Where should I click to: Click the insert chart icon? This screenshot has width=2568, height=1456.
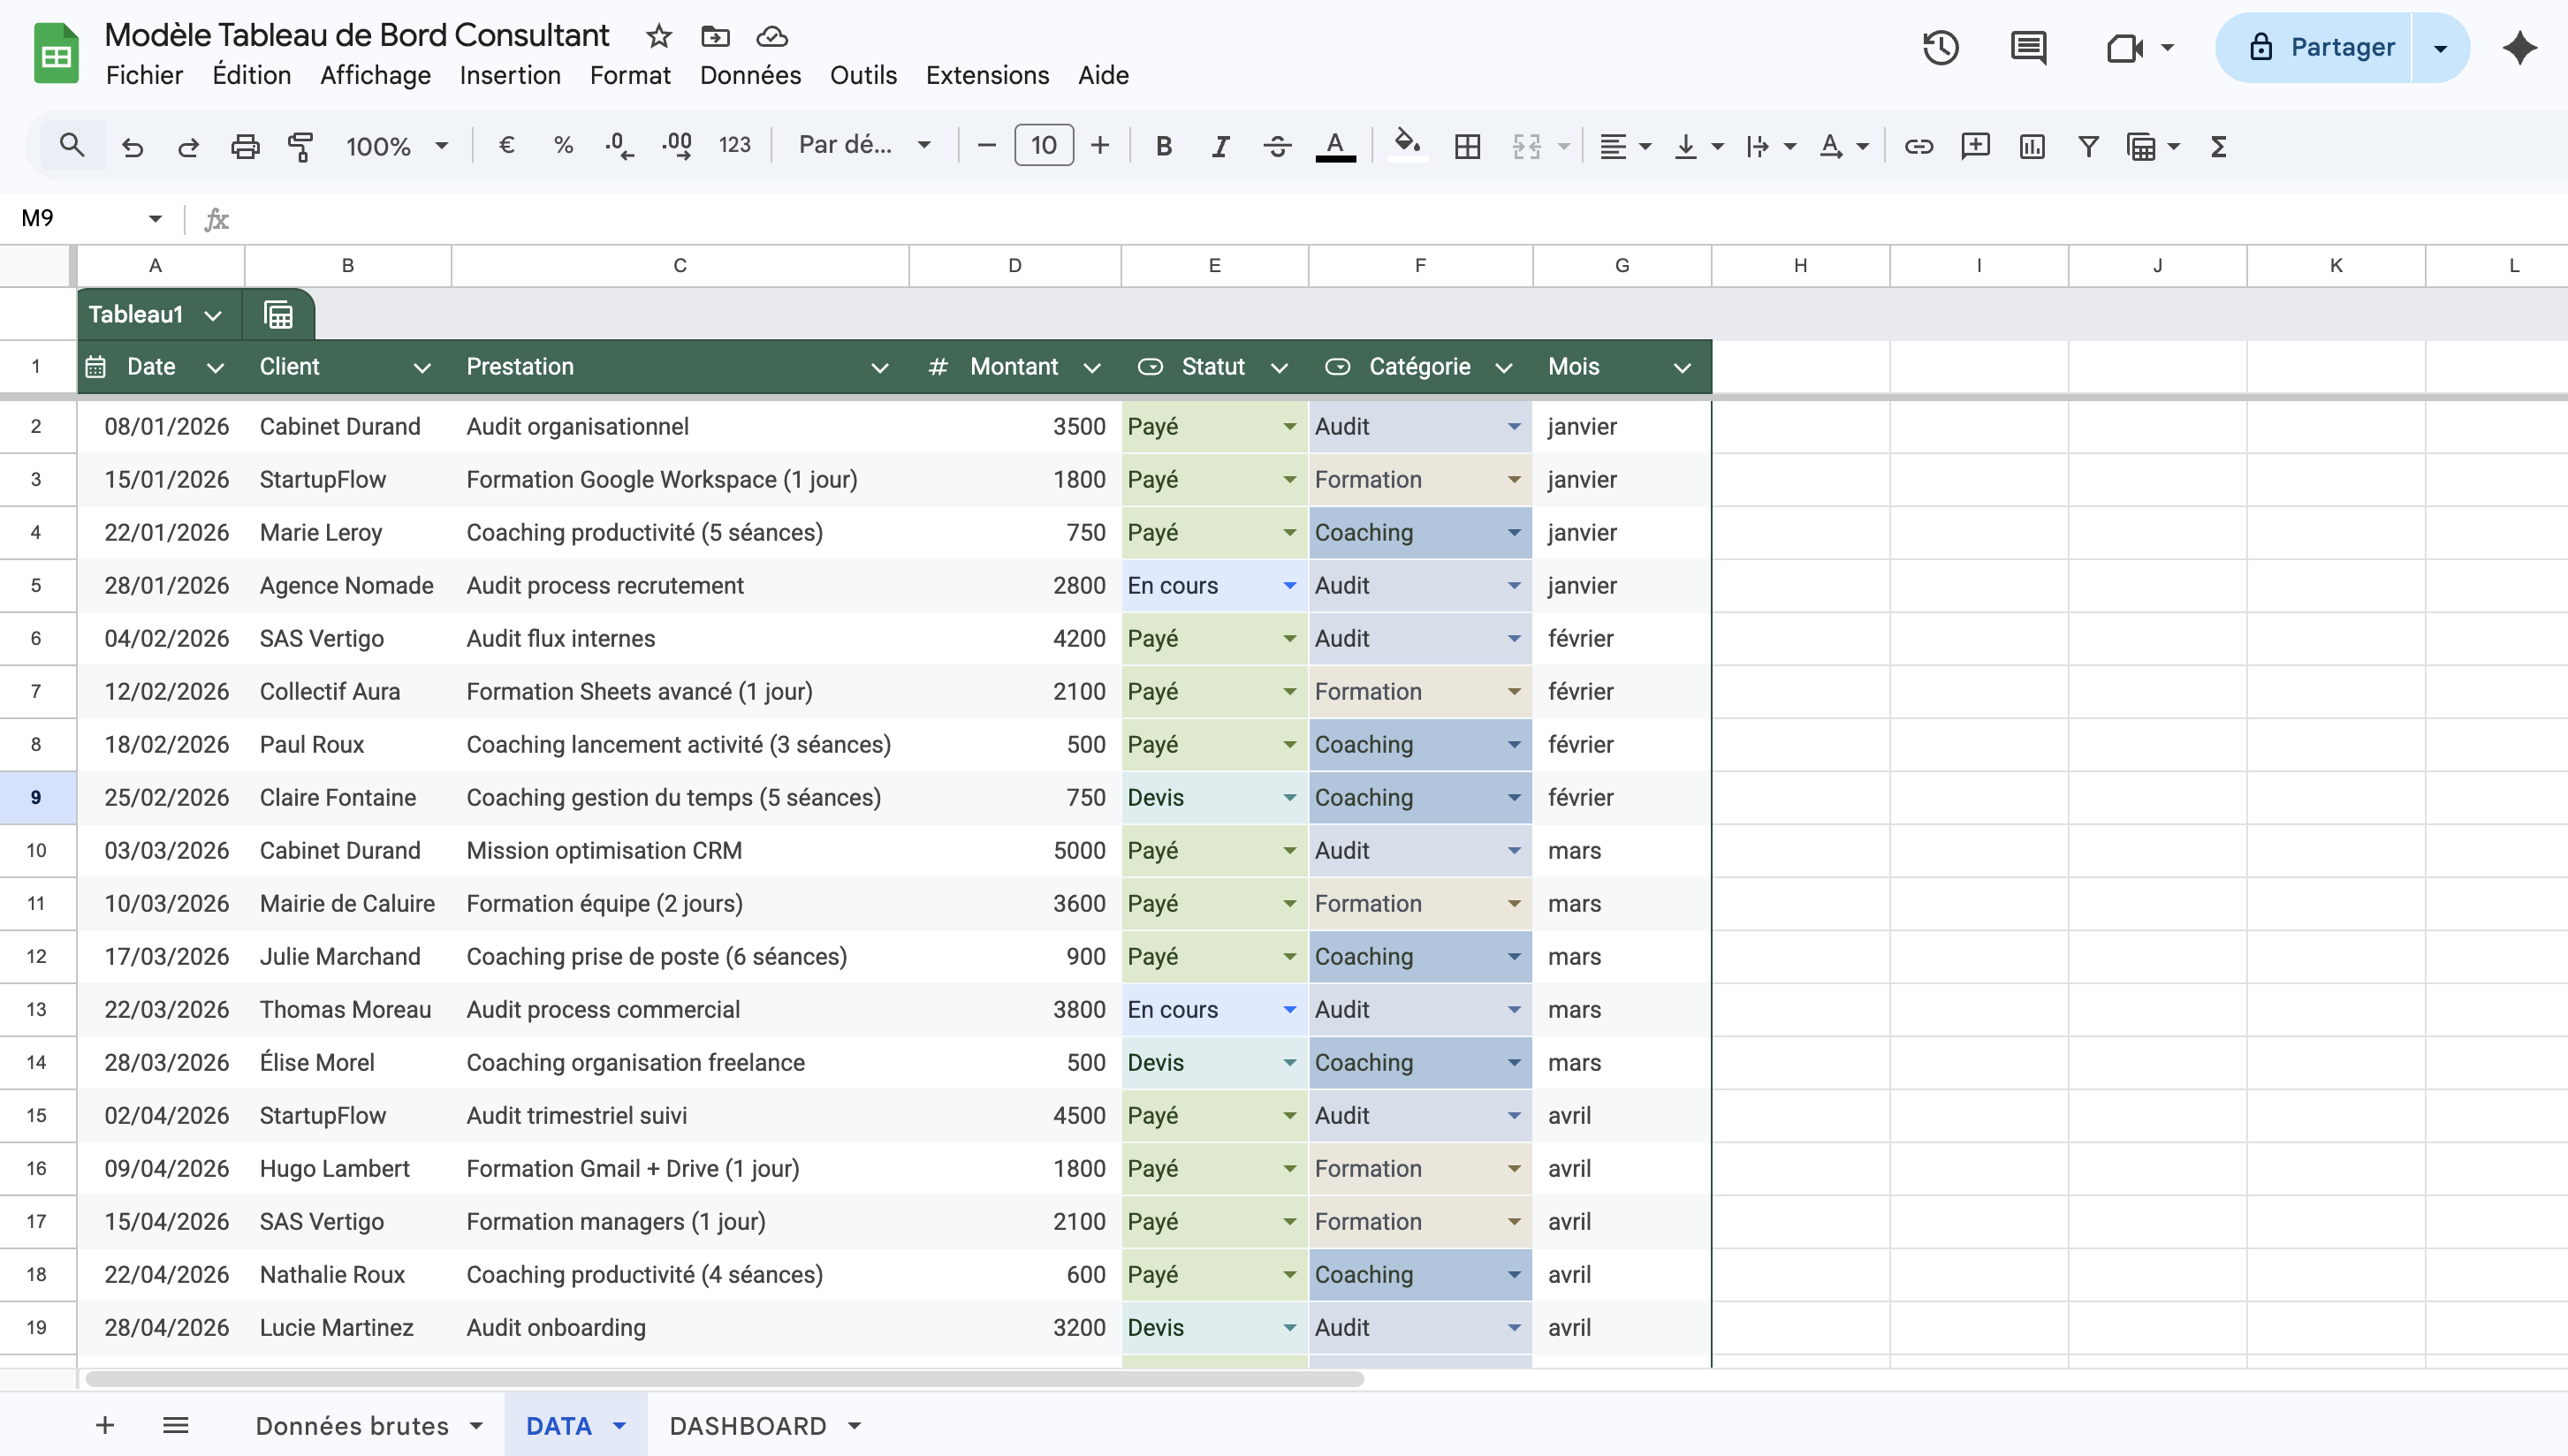click(2031, 146)
